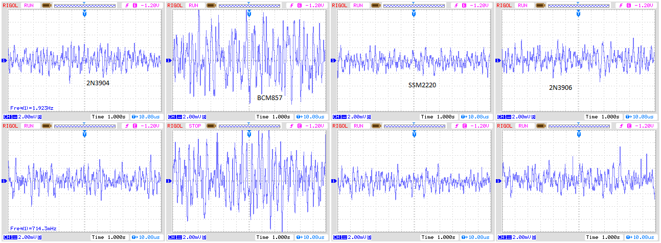This screenshot has height=243, width=661.
Task: Click the CH1 2.00mV scale under the 2N3906 trace
Action: (515, 117)
